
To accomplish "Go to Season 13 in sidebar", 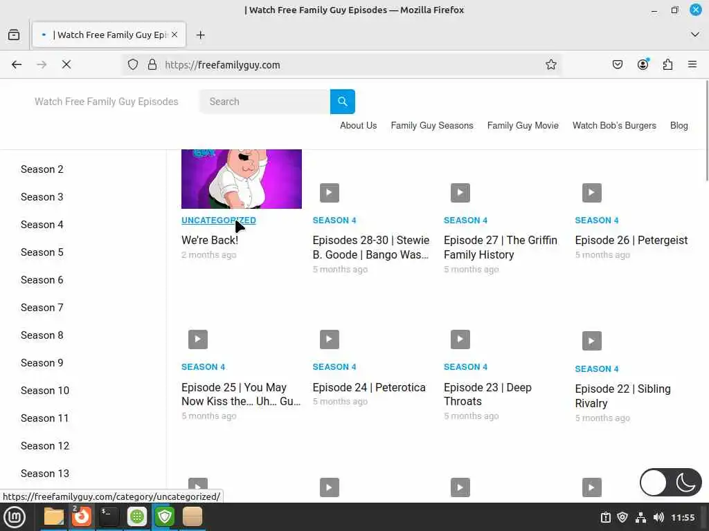I will (x=45, y=473).
